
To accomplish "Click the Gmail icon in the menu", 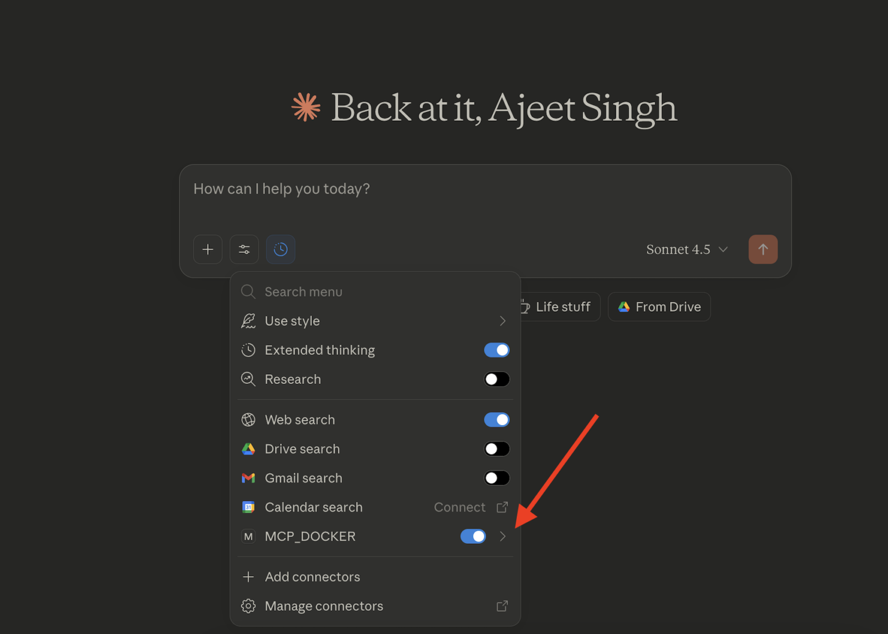I will (x=248, y=478).
